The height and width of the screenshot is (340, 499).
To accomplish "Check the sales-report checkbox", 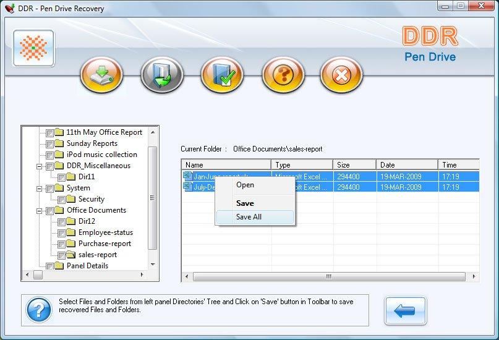I will tap(61, 255).
